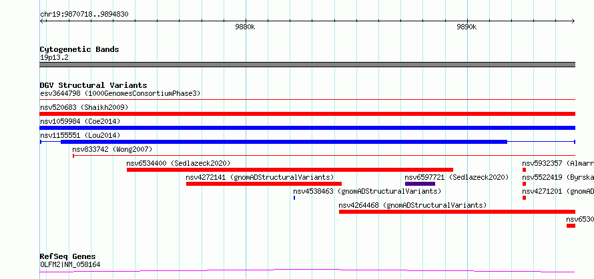
Task: Click the small red nsv5522419 marker
Action: click(525, 184)
